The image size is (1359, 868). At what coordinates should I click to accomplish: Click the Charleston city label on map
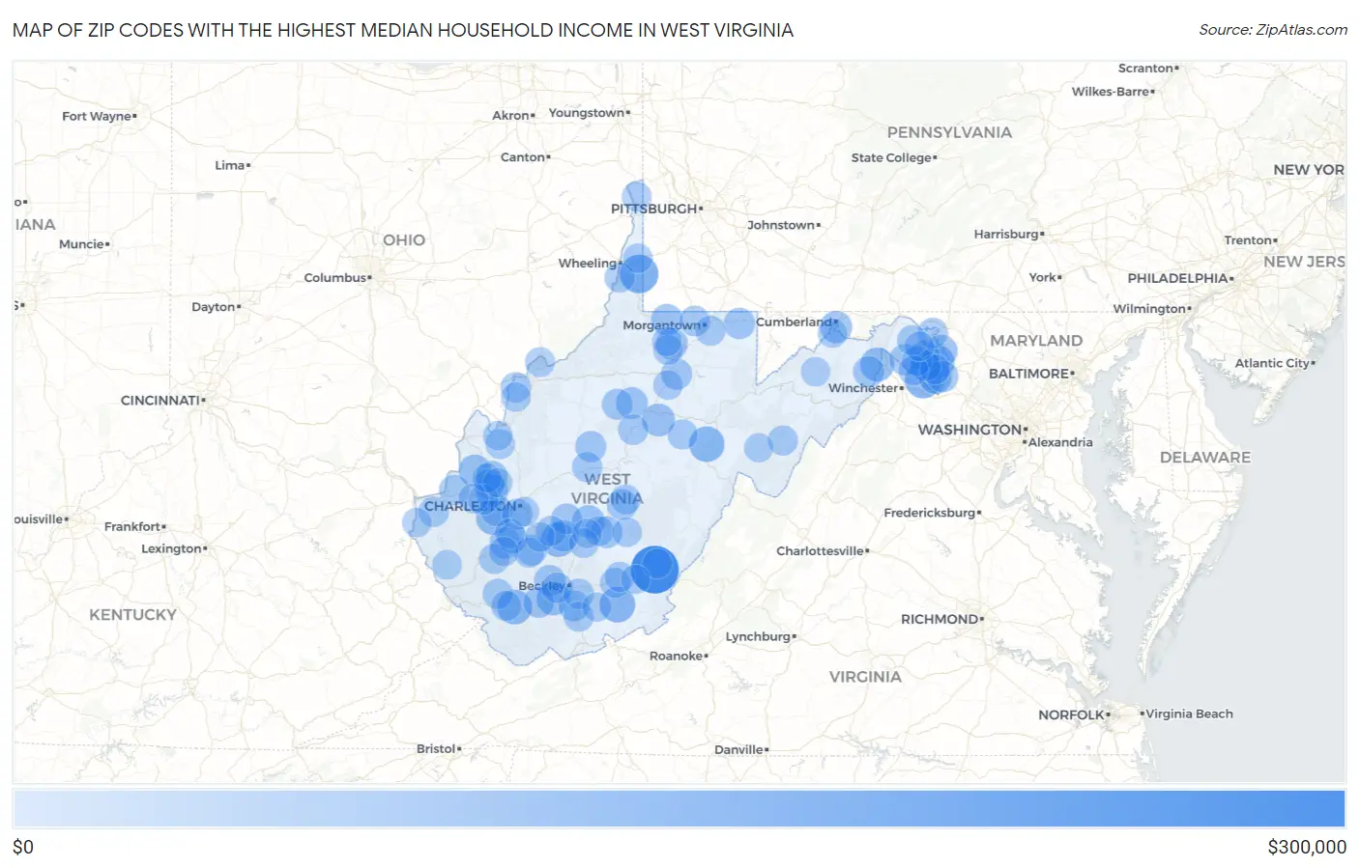click(x=471, y=506)
